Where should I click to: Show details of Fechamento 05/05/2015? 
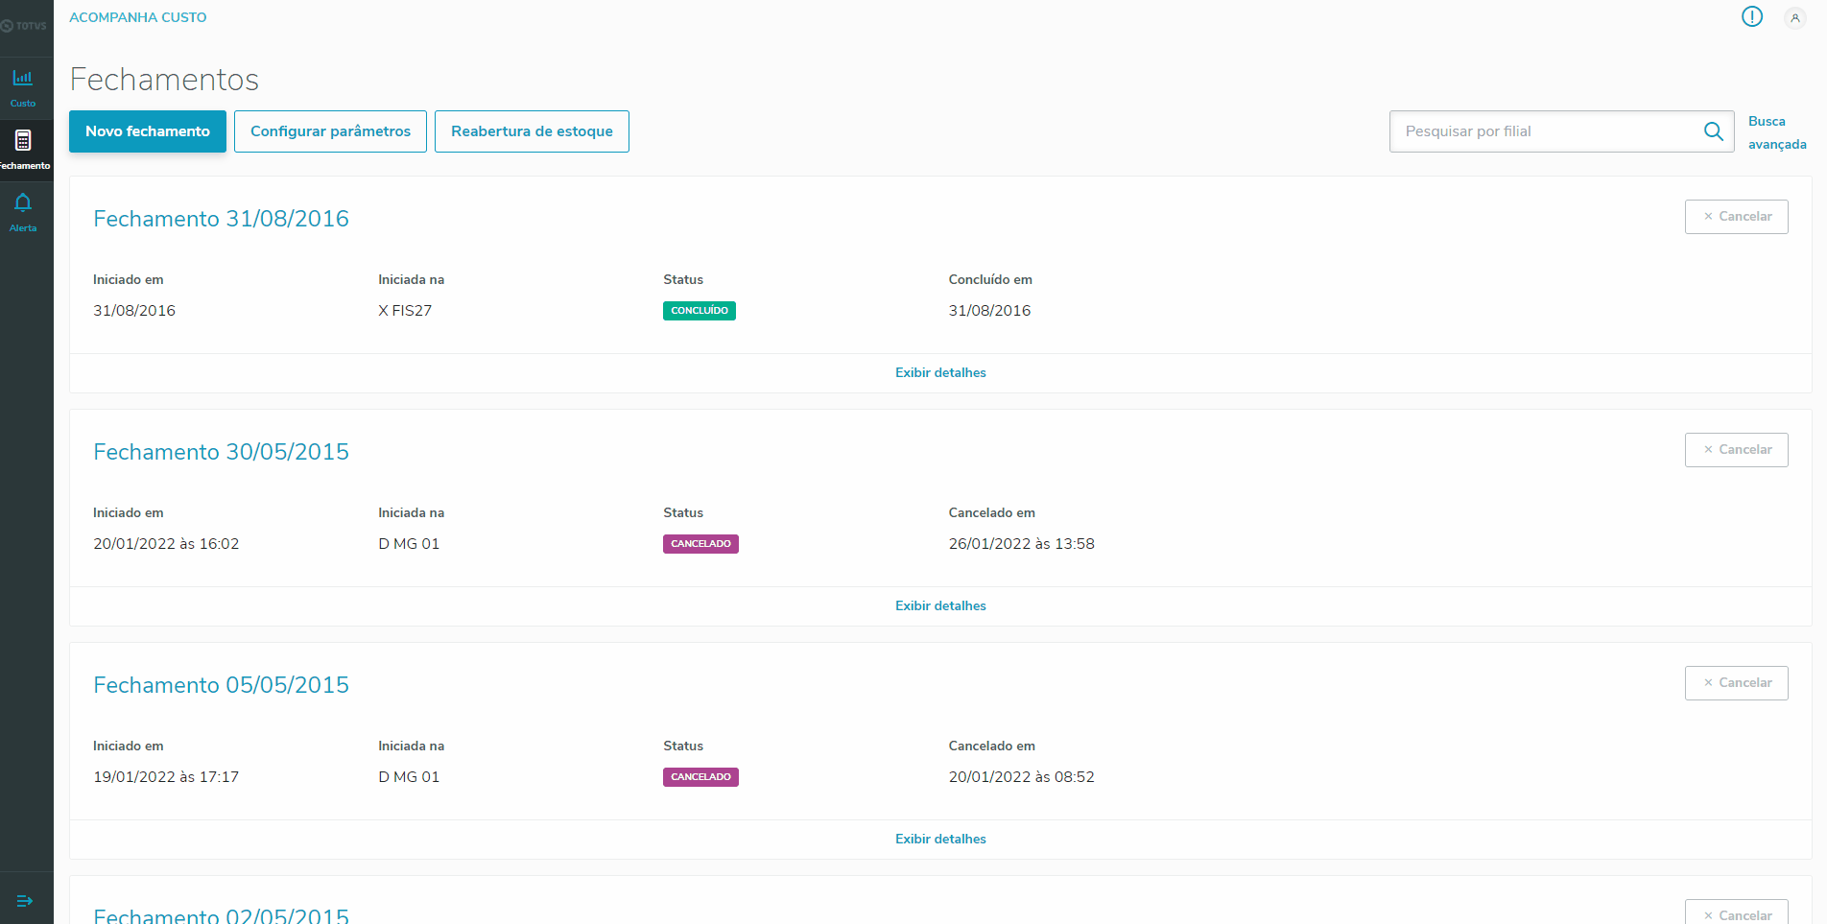pyautogui.click(x=940, y=839)
